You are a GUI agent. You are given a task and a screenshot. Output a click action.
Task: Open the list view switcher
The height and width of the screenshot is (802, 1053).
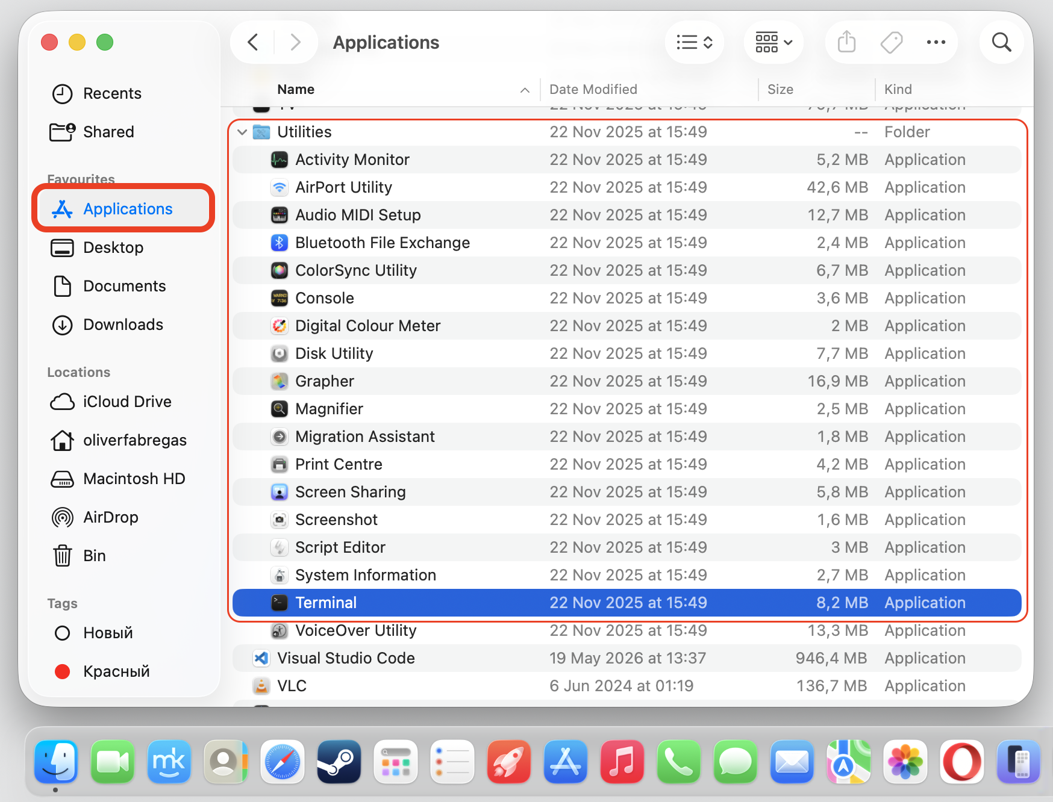pyautogui.click(x=695, y=42)
